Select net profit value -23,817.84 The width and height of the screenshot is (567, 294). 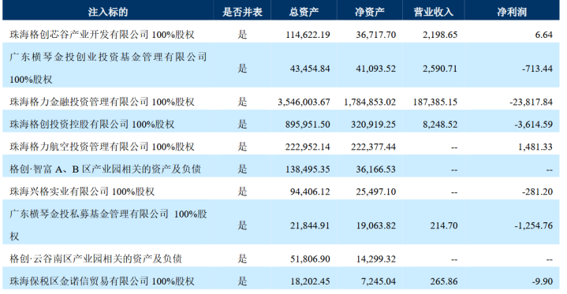point(531,102)
